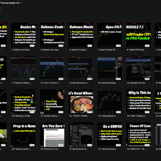161x161 pixels.
Task: Click title '11. Fibonacci Retrac...'
Action: click(21, 83)
